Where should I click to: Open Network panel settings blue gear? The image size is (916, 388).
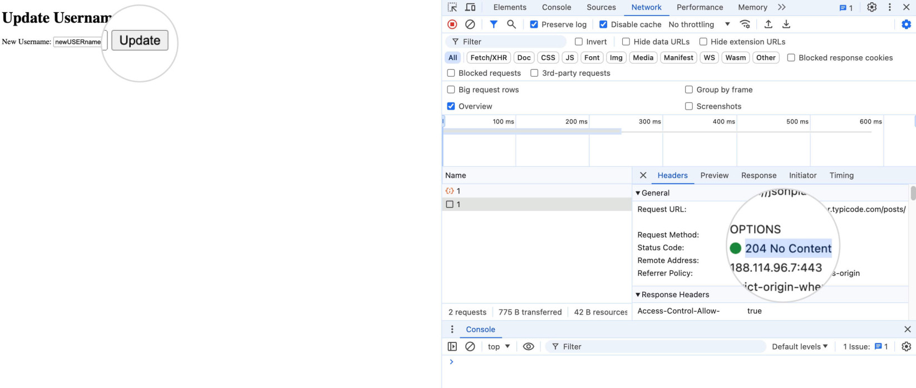907,24
